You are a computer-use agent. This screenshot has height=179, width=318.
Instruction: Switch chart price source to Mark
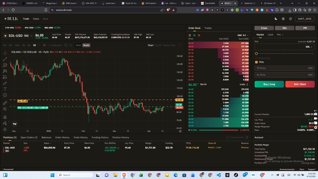pyautogui.click(x=78, y=45)
